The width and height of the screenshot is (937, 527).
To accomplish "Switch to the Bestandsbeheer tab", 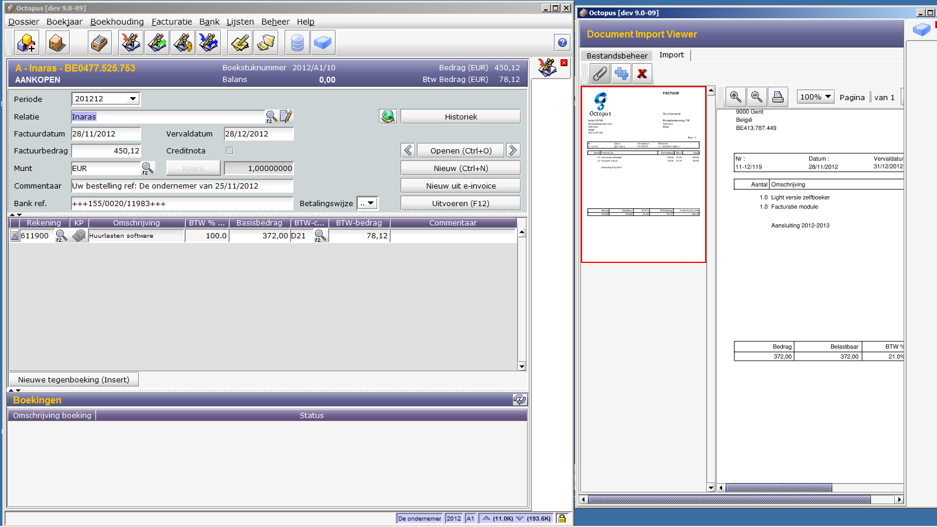I will tap(617, 56).
